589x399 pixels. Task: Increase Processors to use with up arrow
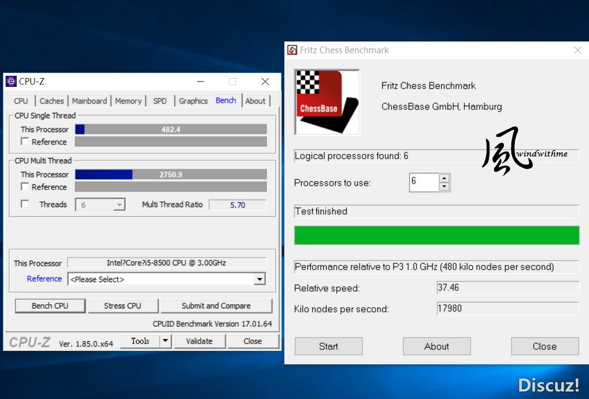444,178
